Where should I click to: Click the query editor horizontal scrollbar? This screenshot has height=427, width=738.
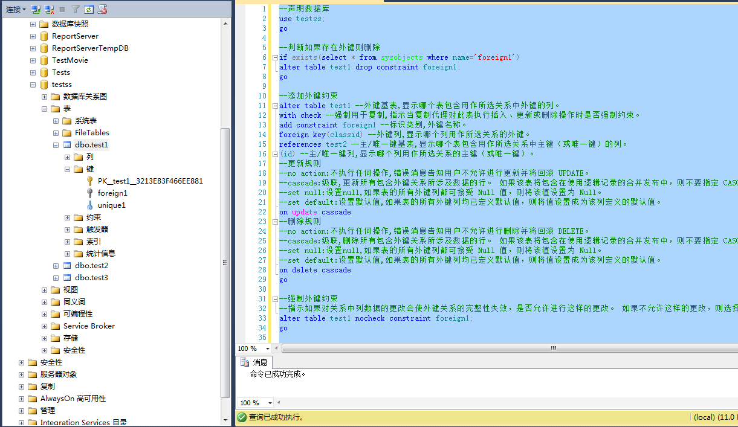click(508, 348)
